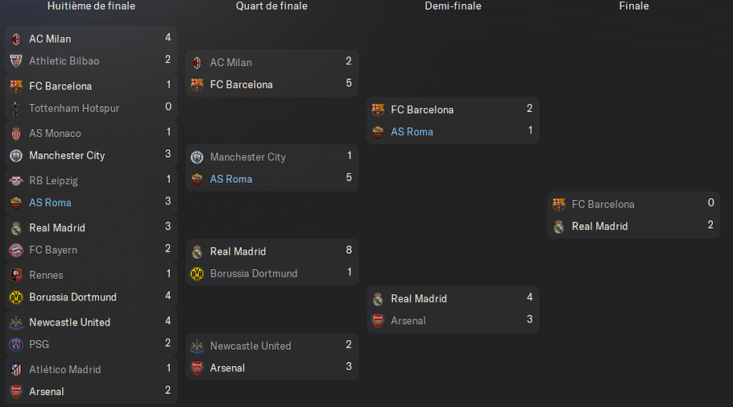The image size is (733, 407).
Task: Click the FC Bayern club crest
Action: pyautogui.click(x=16, y=251)
